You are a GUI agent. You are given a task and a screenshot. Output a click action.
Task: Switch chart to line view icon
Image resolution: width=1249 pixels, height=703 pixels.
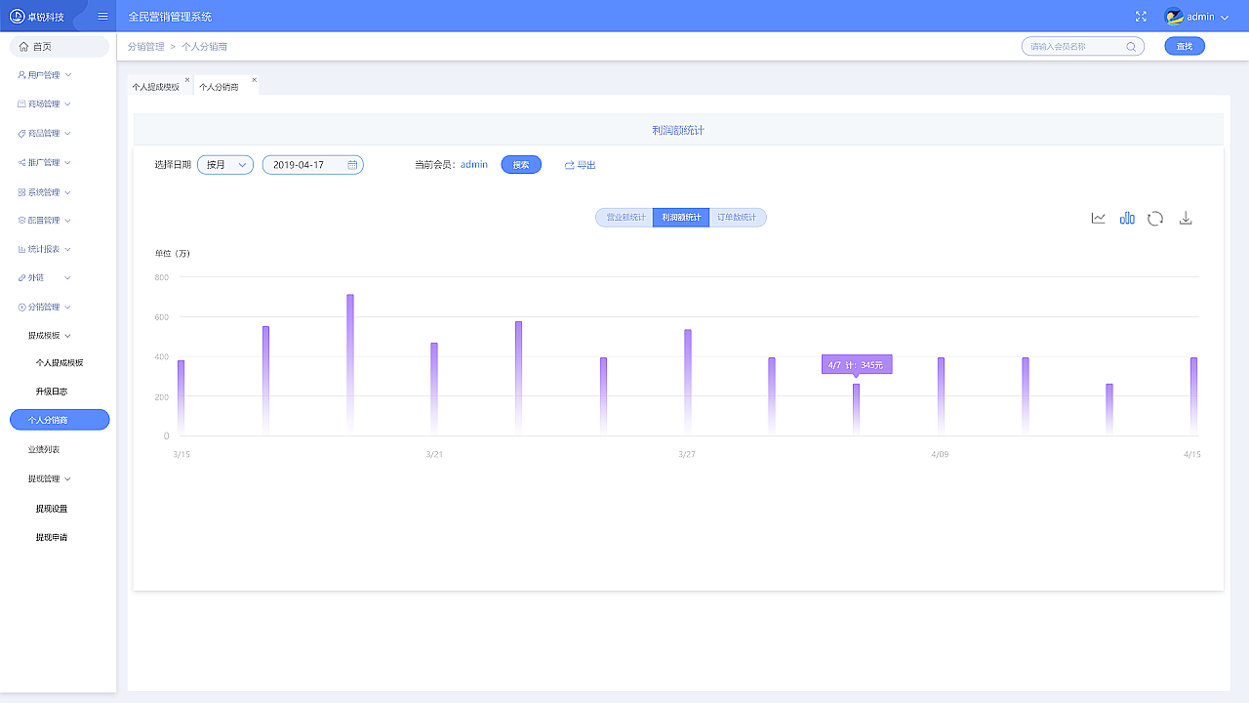(1098, 219)
